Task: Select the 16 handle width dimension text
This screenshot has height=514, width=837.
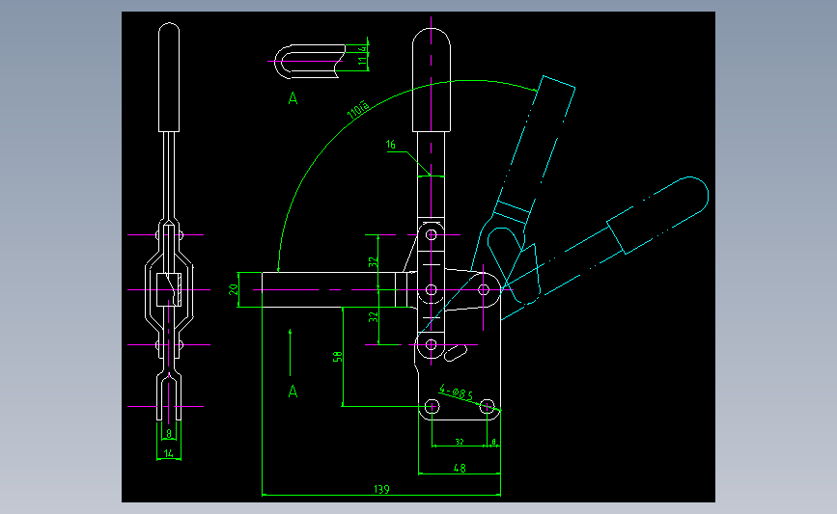Action: [x=391, y=145]
